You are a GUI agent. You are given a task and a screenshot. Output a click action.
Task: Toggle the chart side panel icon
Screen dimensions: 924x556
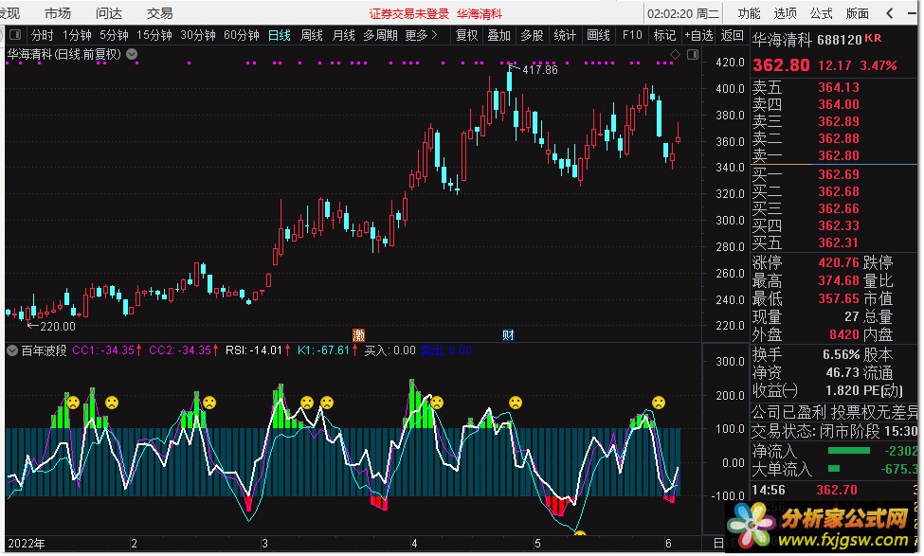[x=693, y=55]
